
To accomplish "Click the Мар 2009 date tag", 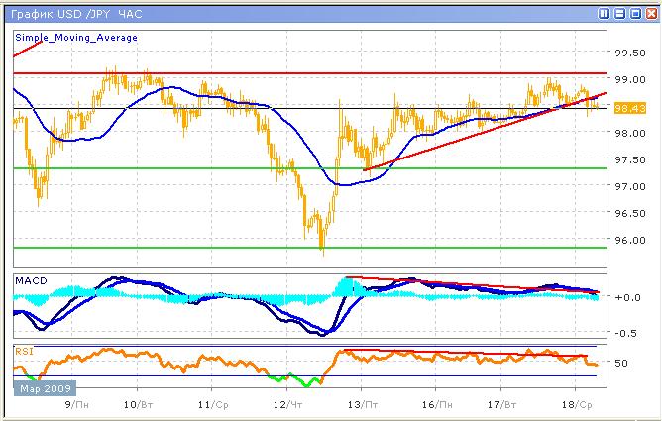I will (42, 388).
